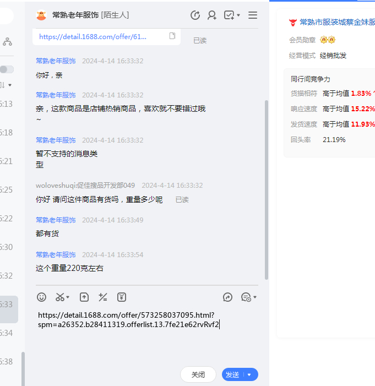Expand the send options dropdown arrow
Viewport: 375px width, 386px height.
tap(249, 374)
